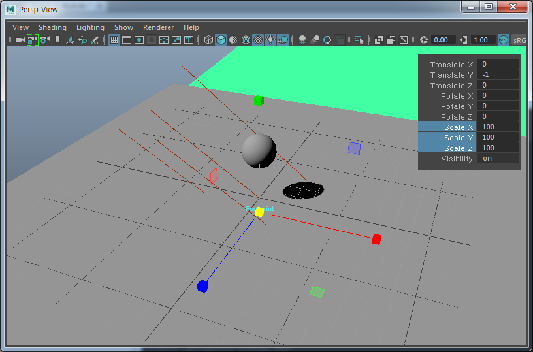The width and height of the screenshot is (533, 352).
Task: Click the Translate Y value -1
Action: pyautogui.click(x=498, y=74)
